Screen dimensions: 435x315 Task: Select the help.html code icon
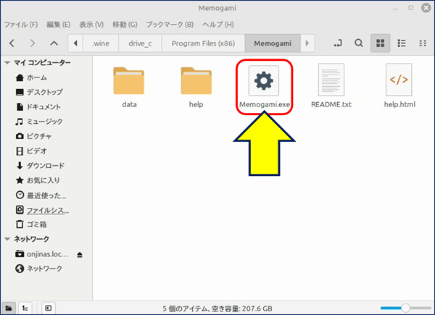[399, 80]
